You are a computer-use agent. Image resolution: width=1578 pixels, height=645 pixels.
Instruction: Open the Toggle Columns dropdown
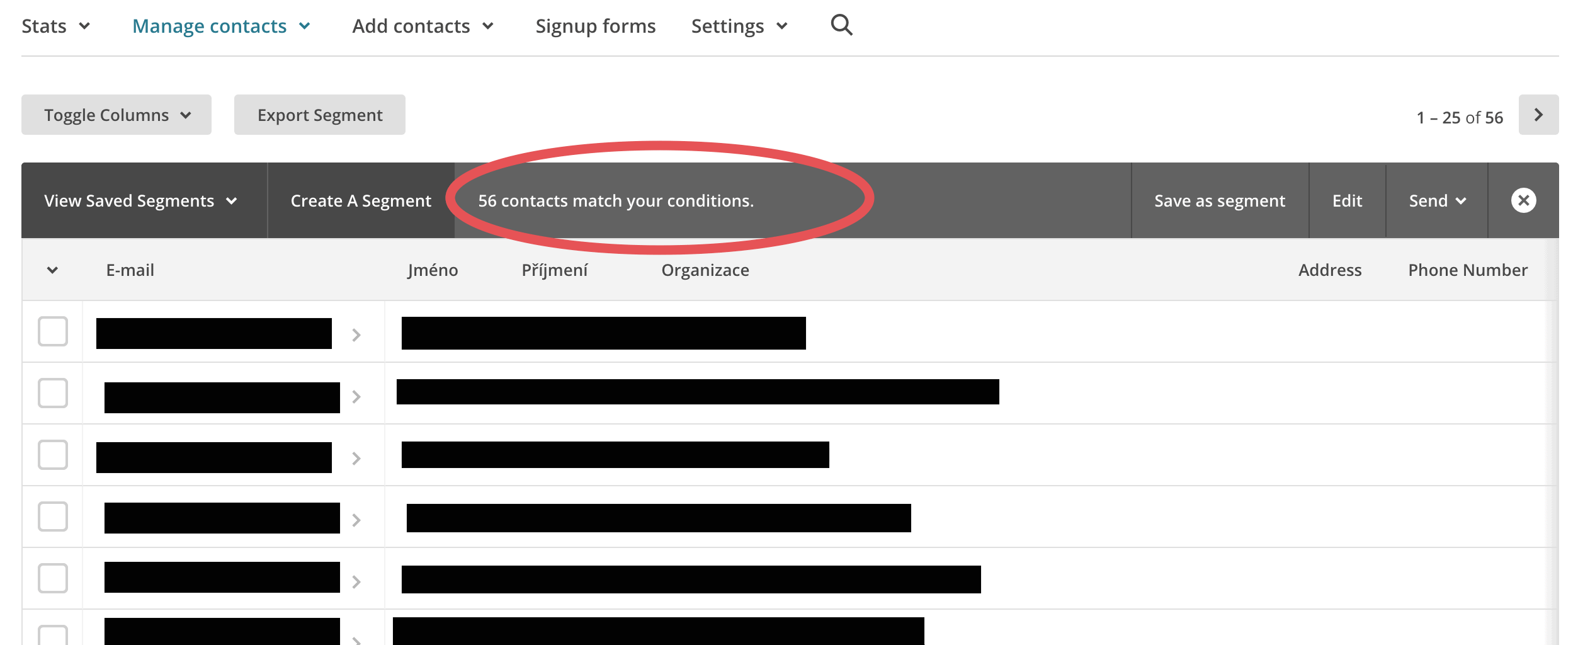pyautogui.click(x=116, y=115)
